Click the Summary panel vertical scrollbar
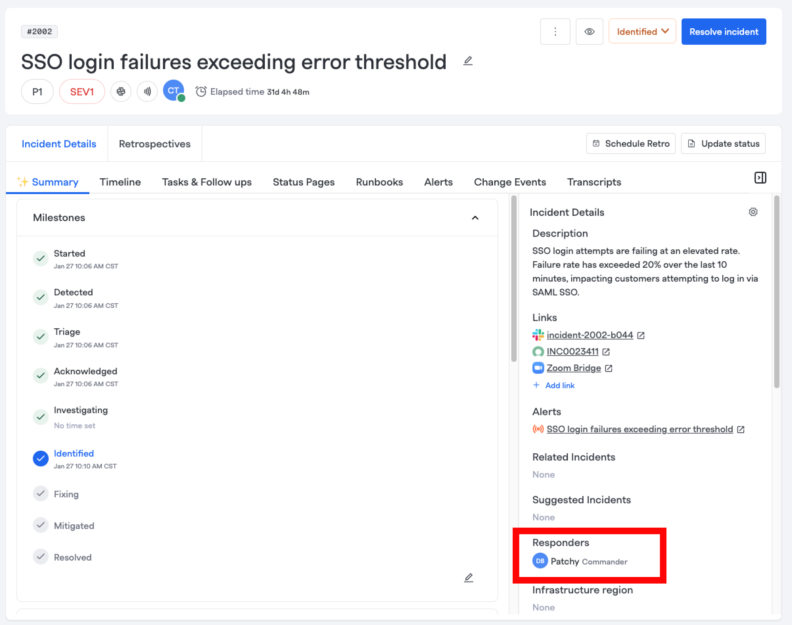Screen dimensions: 792x625 pos(514,278)
